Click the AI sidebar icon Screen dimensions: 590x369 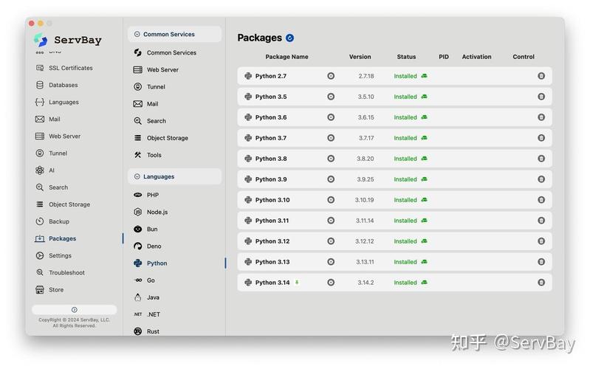point(40,170)
